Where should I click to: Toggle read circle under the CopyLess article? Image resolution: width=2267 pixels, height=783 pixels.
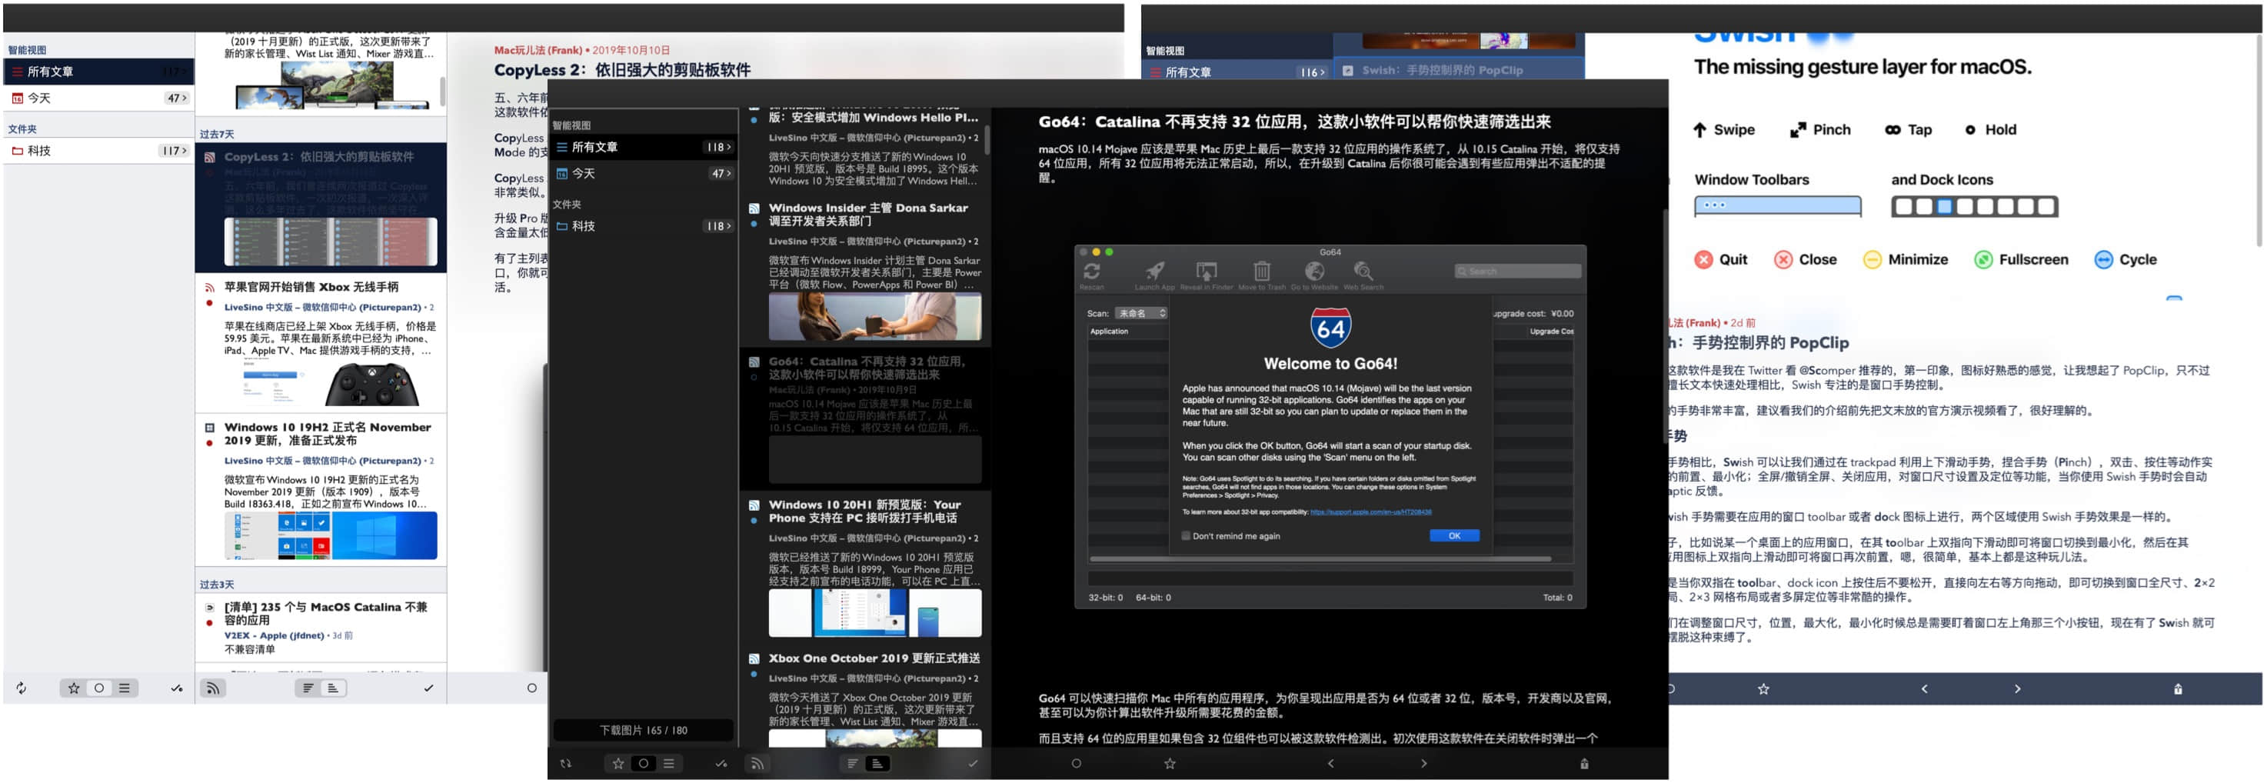[531, 688]
